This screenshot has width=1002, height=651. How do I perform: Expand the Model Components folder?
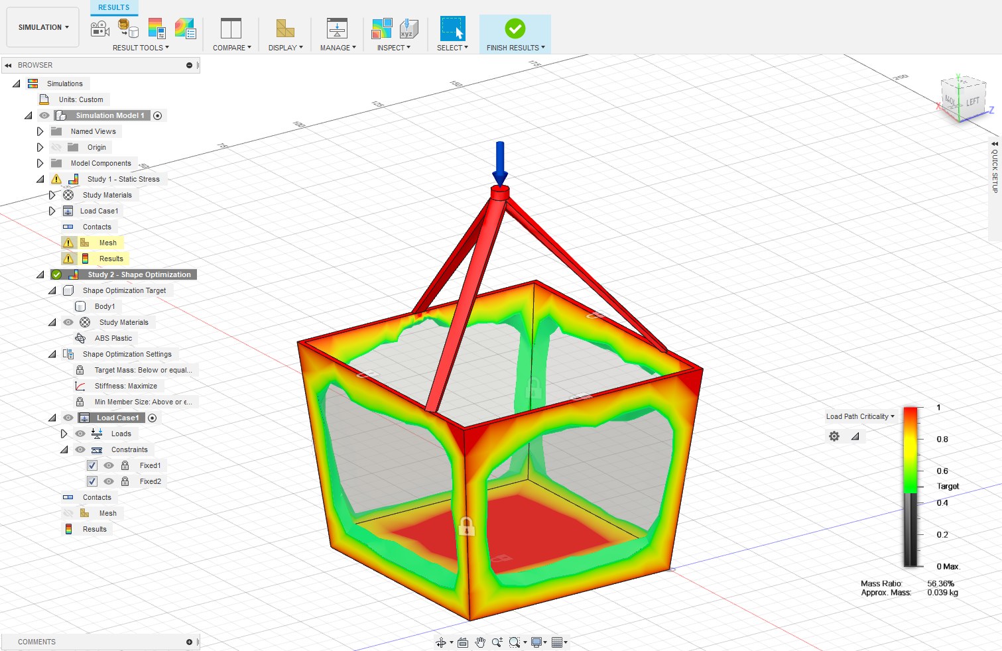(40, 163)
